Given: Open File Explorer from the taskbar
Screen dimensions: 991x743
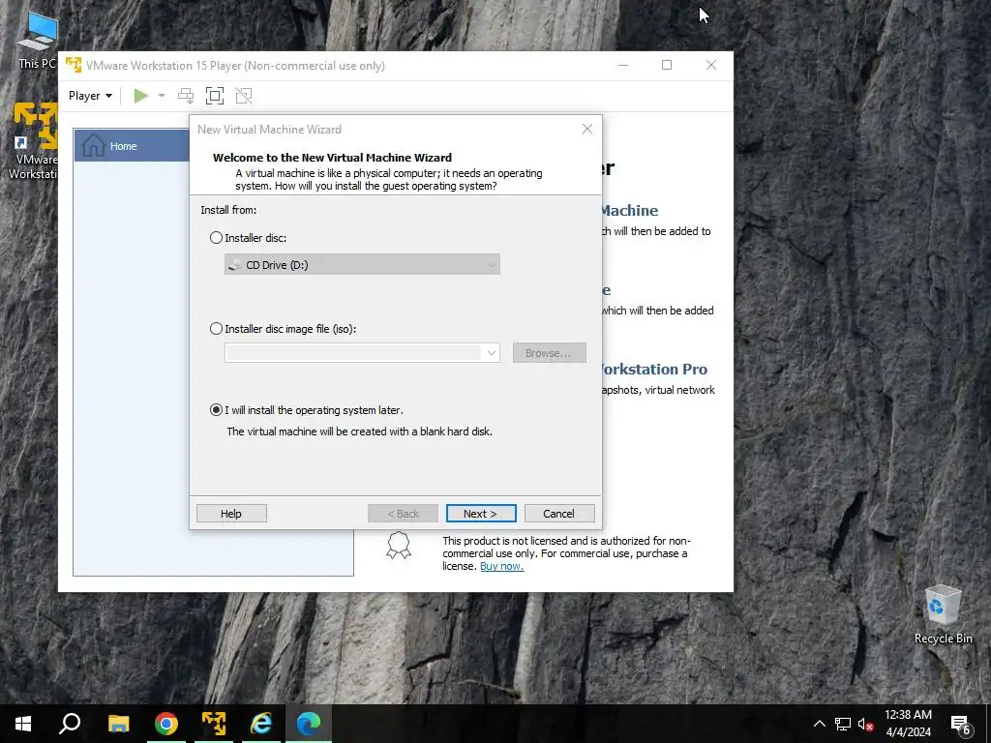Looking at the screenshot, I should tap(118, 724).
